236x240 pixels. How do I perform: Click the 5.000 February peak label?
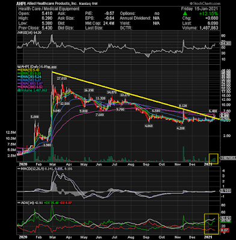click(34, 116)
